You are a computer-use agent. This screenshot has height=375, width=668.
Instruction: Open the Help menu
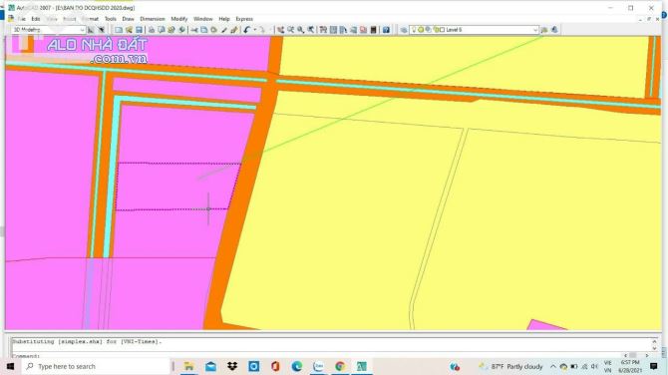click(224, 19)
